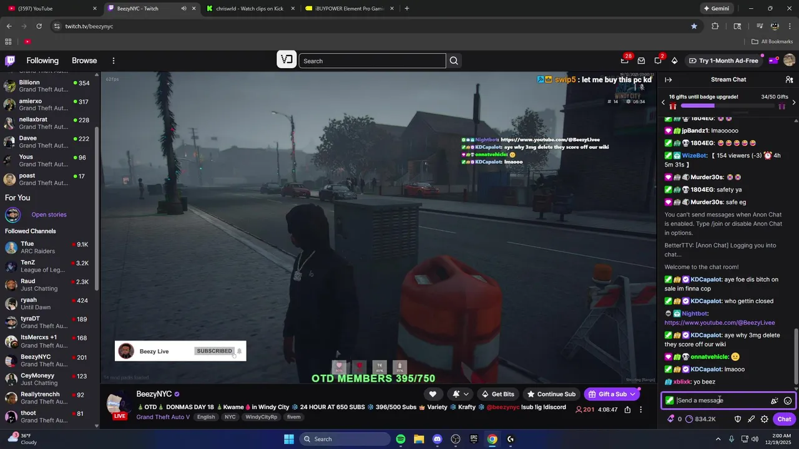Open the emote picker in chat

[x=788, y=400]
